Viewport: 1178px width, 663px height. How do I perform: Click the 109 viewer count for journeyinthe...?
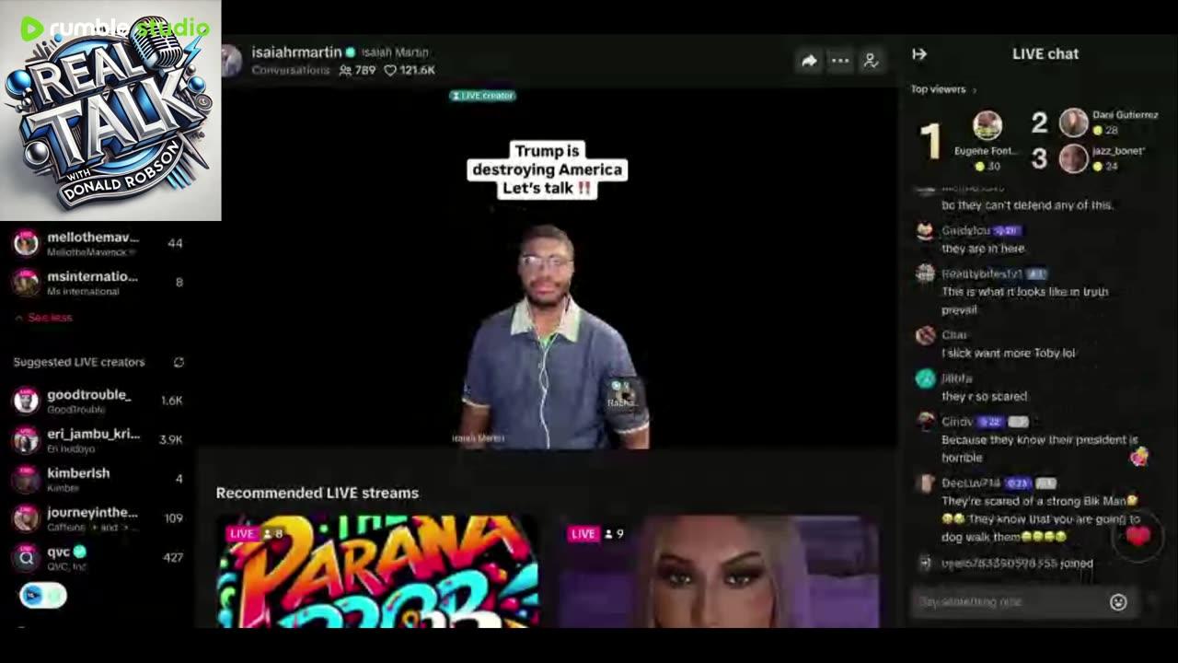[x=173, y=518]
